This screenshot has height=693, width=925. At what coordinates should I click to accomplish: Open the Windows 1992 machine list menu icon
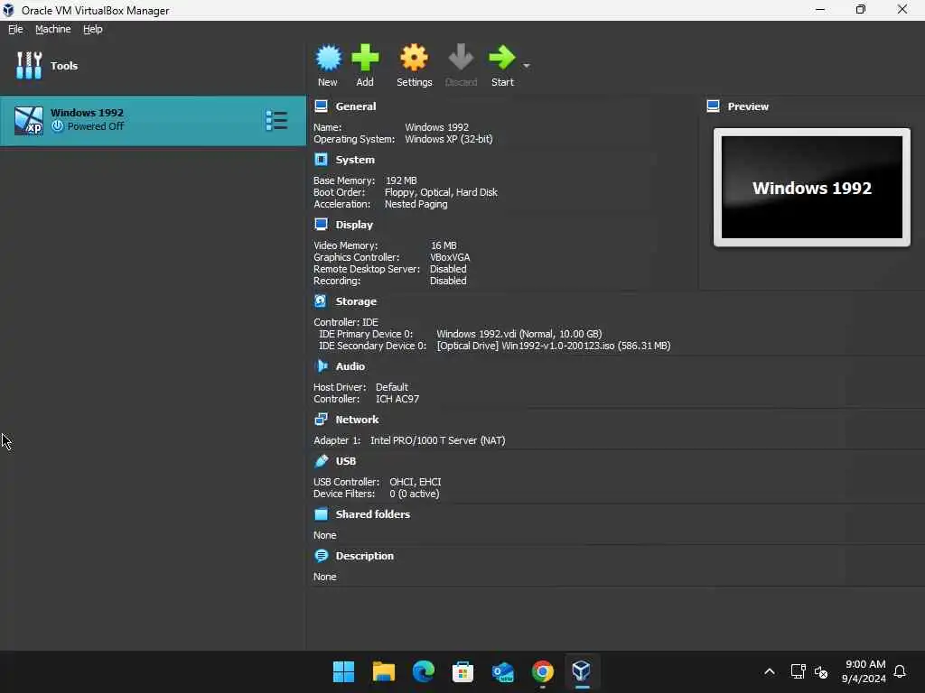[276, 120]
